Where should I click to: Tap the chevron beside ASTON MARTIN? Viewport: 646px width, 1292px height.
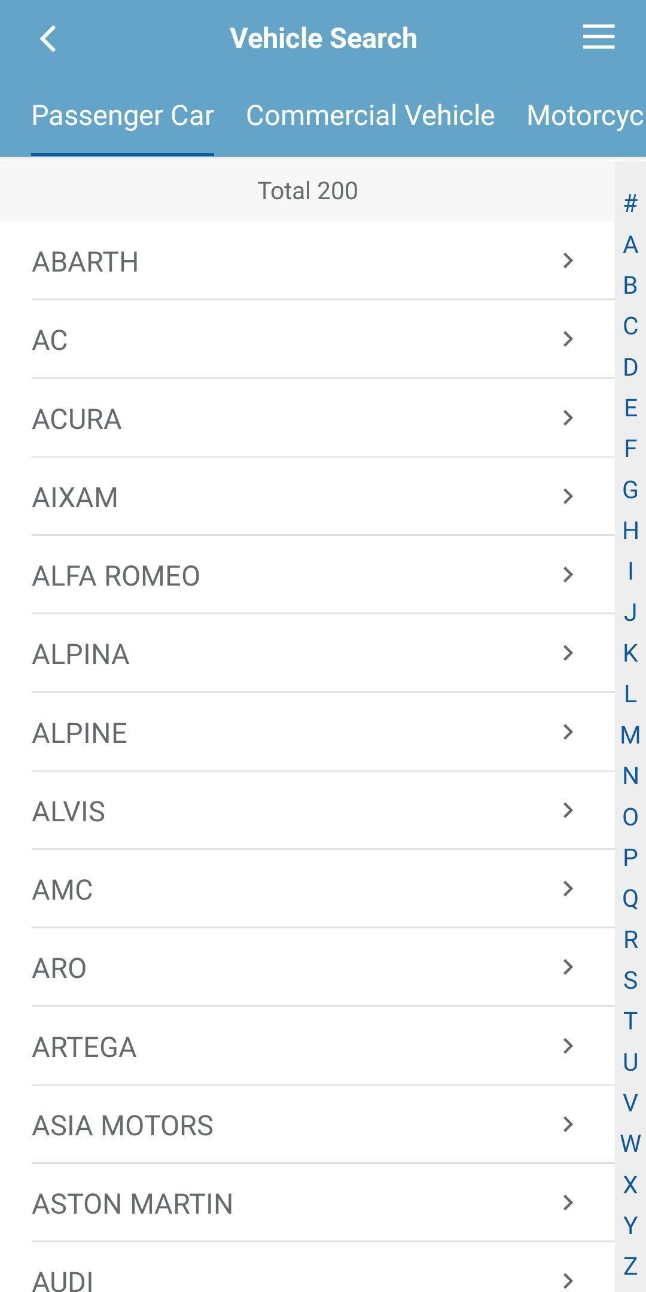568,1203
